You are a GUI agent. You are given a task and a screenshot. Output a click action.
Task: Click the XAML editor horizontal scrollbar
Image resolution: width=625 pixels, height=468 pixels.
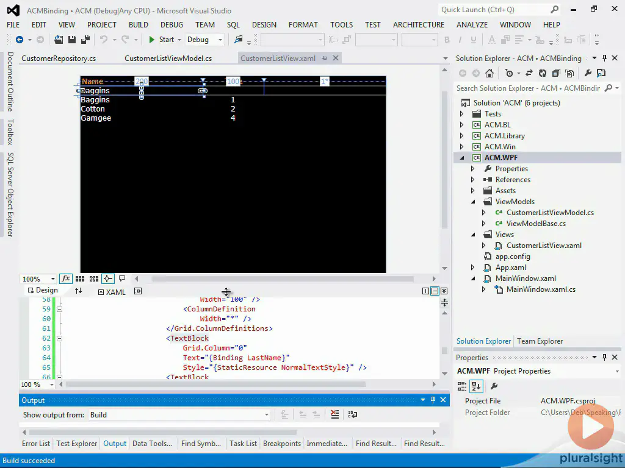click(x=215, y=385)
